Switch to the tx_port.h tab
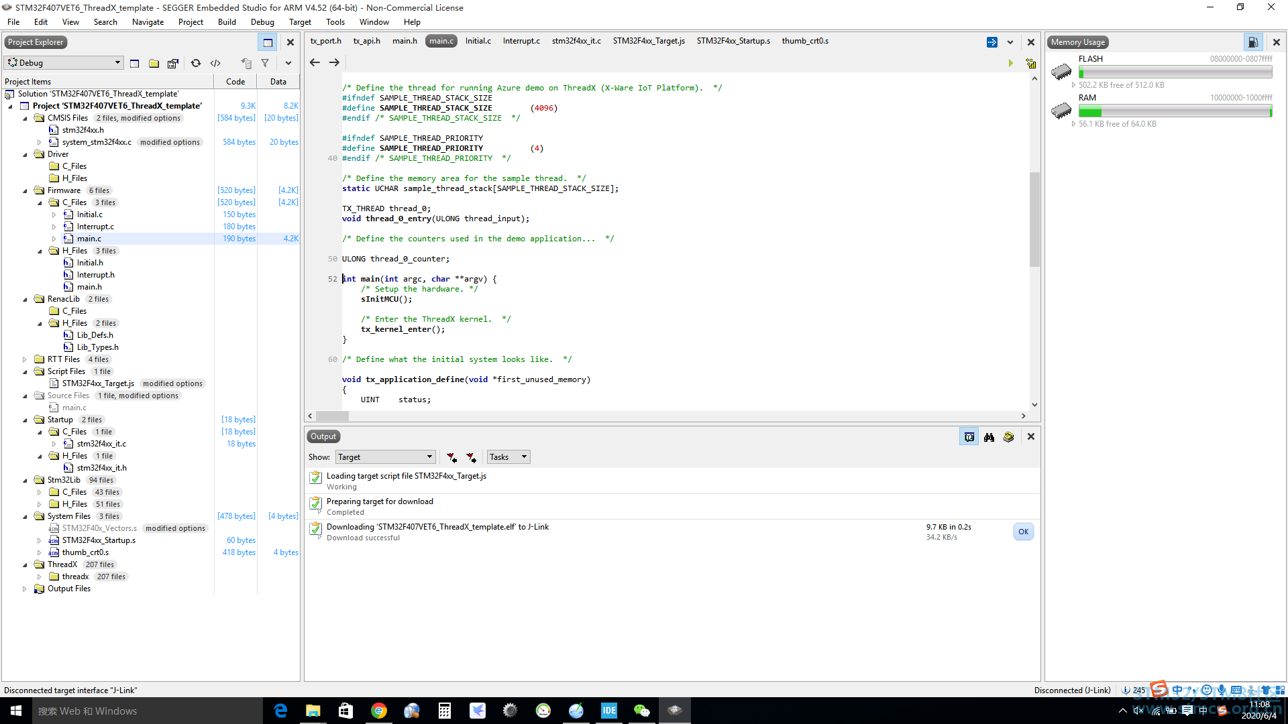This screenshot has height=724, width=1288. [x=325, y=41]
